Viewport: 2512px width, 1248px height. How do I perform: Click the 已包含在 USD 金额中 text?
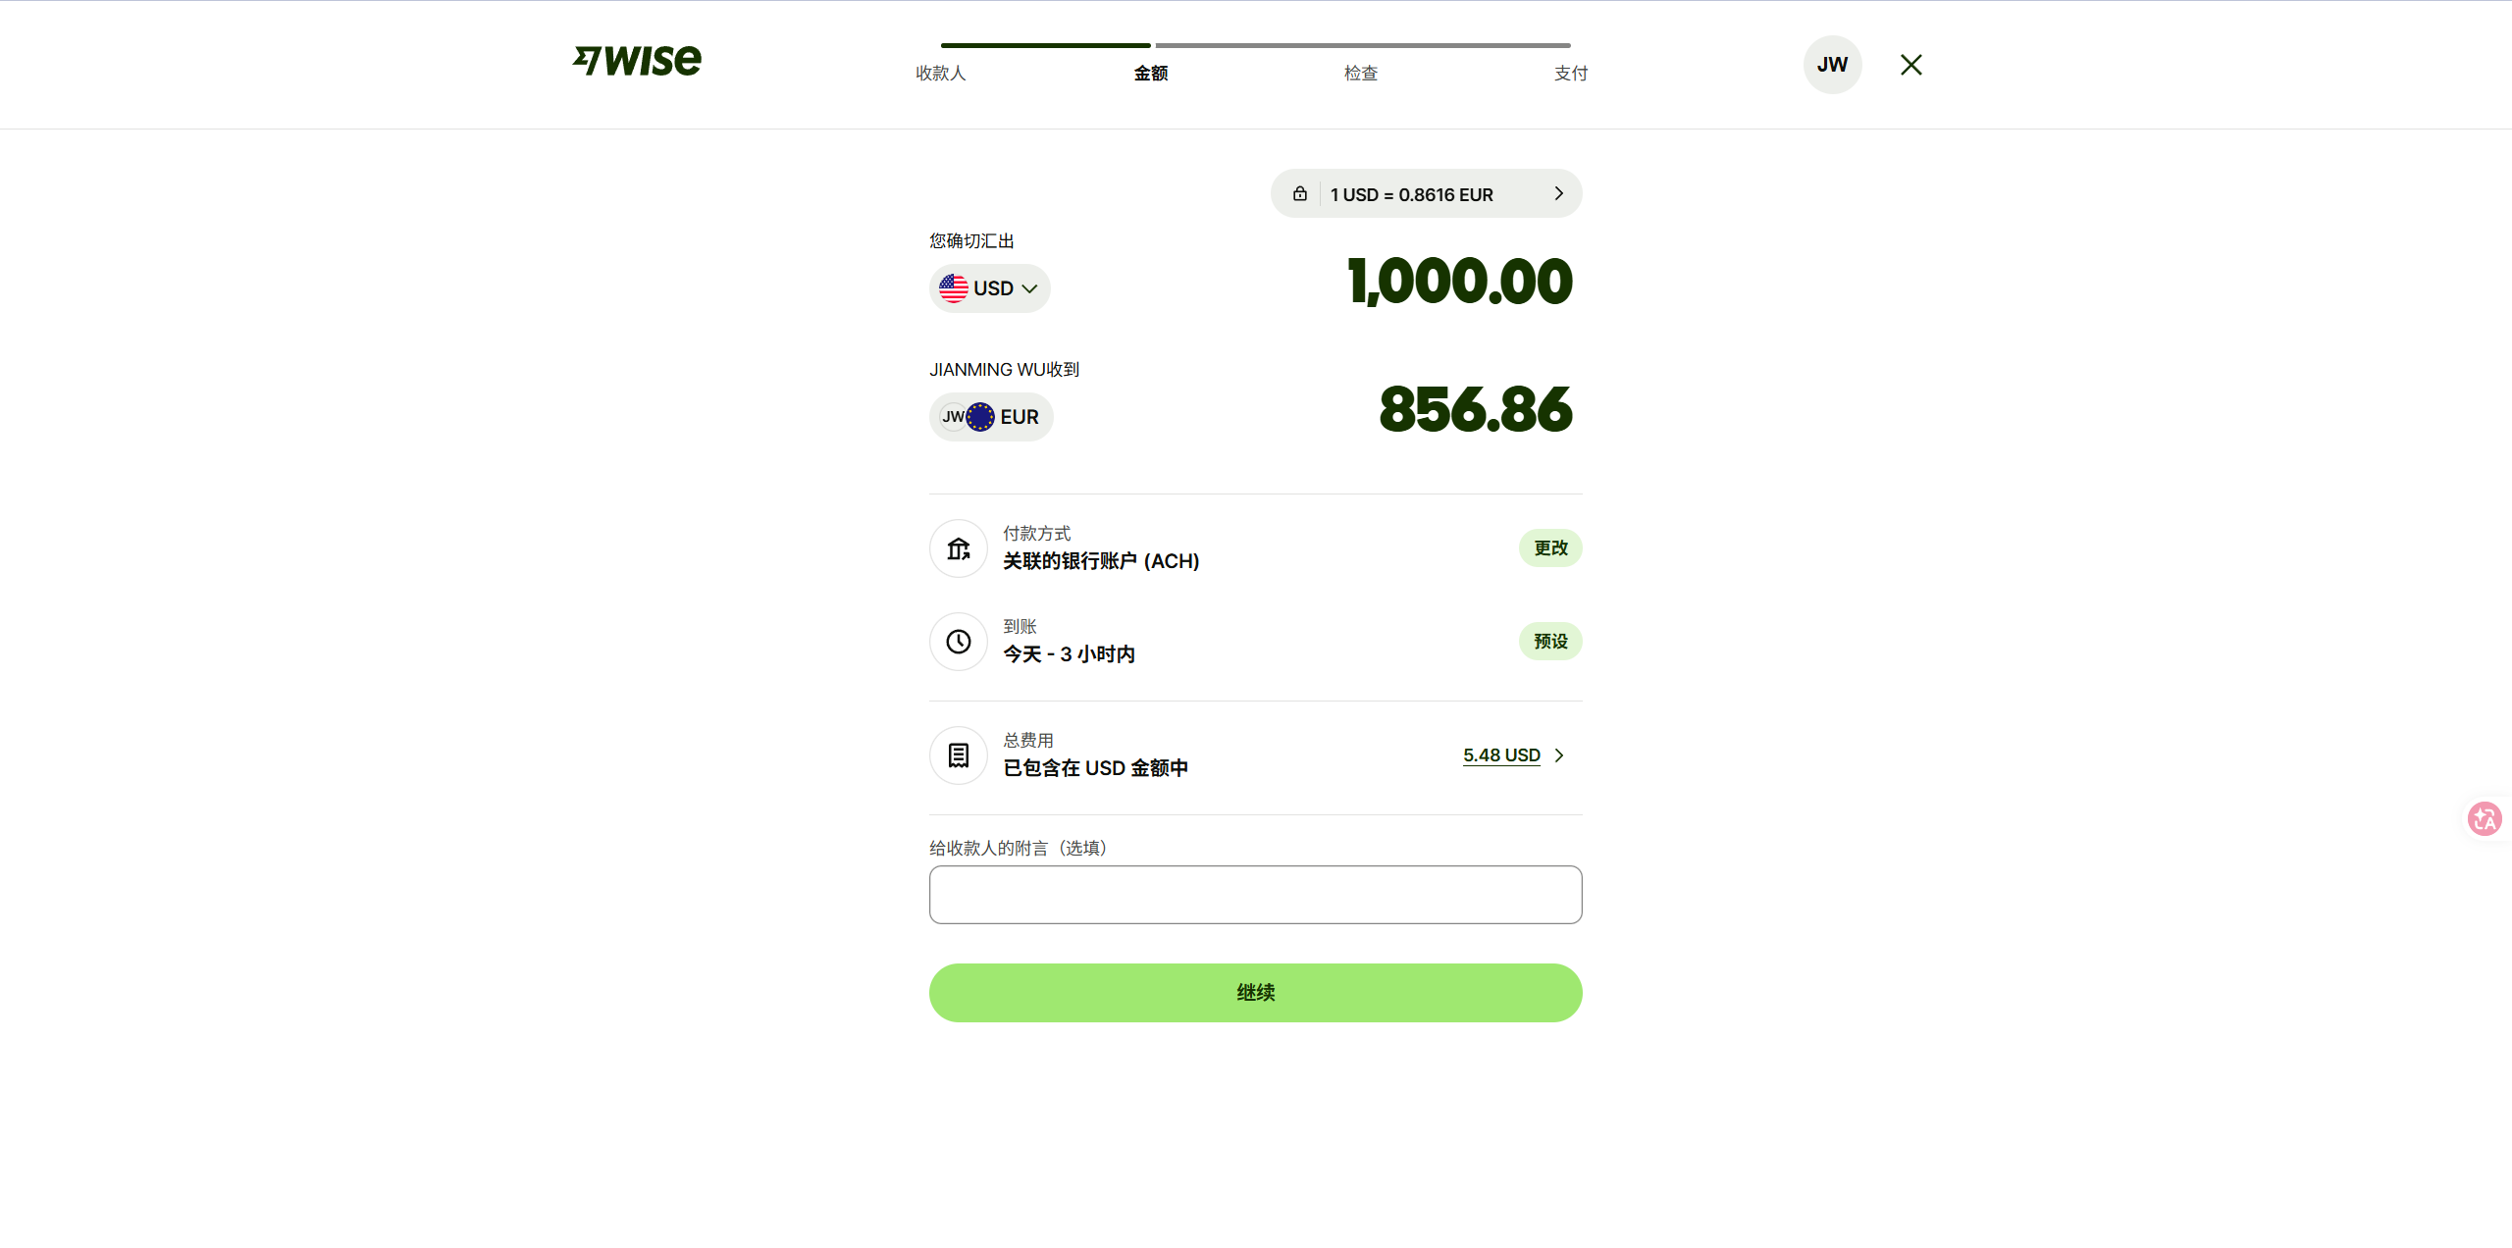pyautogui.click(x=1095, y=768)
